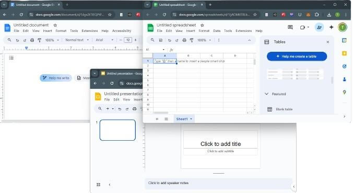Bookmark the spreadsheet URL with star
Screen dimensions: 353x193
click(x=255, y=15)
